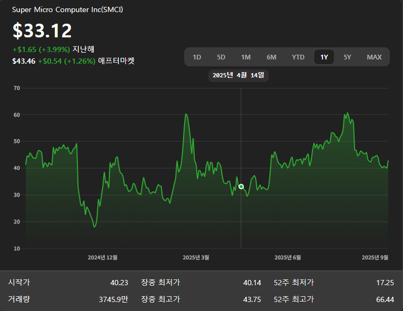Click the +$1.65 (+3.99%) change text
The image size is (403, 311).
pos(41,49)
